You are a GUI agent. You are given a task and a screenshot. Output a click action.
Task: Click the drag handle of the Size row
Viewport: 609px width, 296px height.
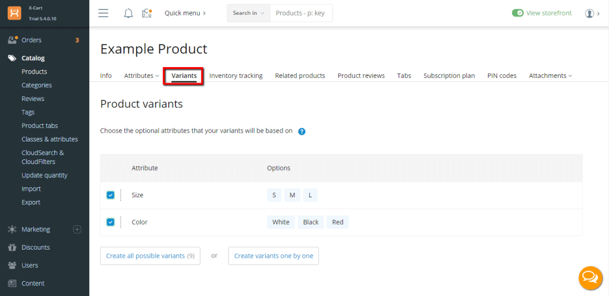coord(120,195)
